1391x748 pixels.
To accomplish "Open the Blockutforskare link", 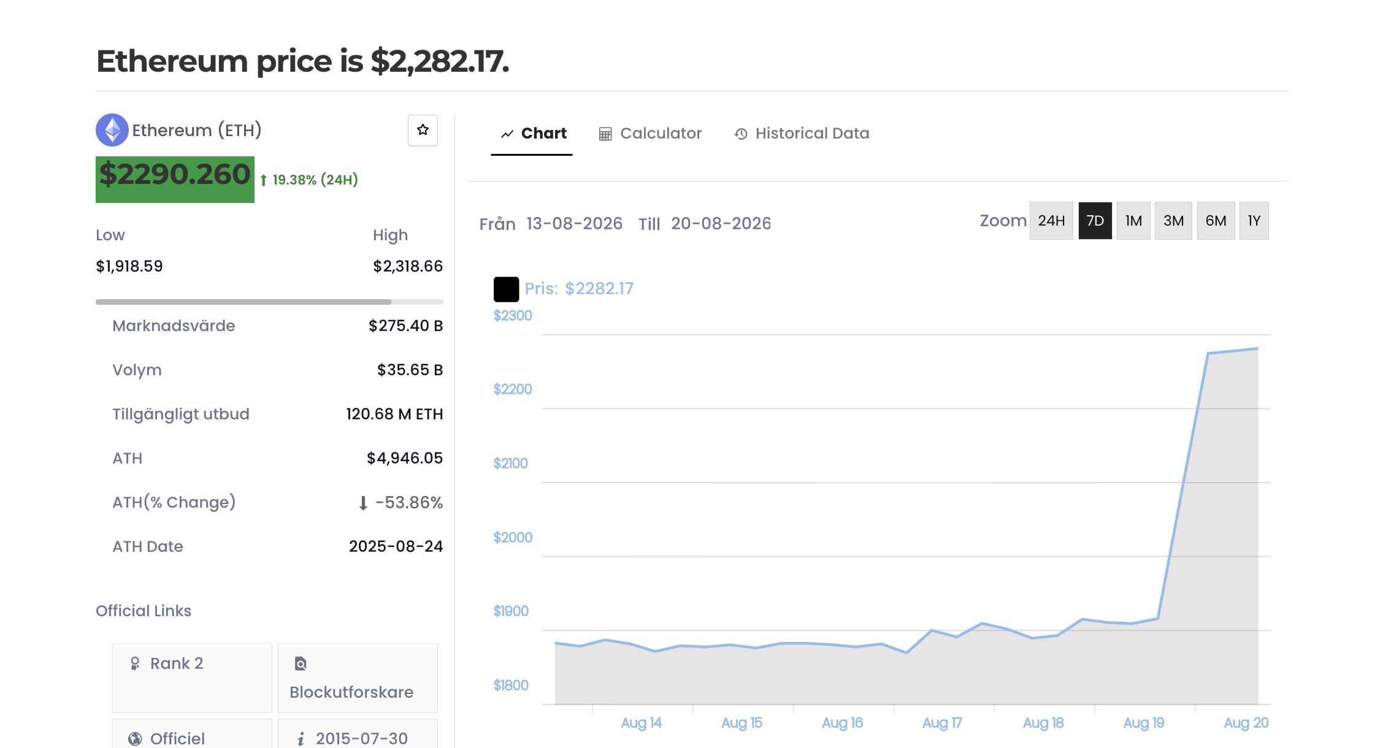I will [x=358, y=677].
